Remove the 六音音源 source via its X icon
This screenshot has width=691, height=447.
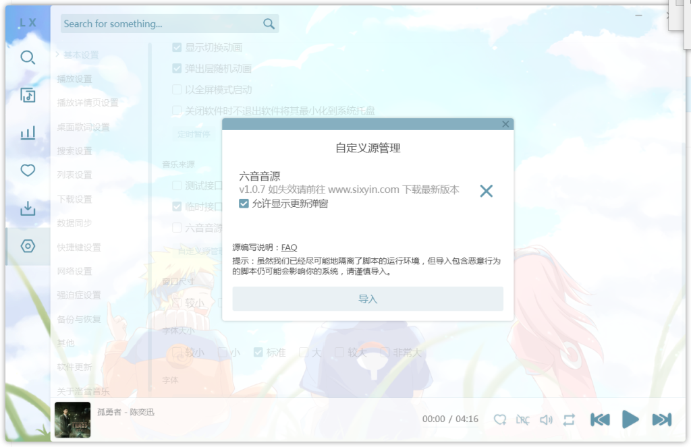(x=486, y=191)
